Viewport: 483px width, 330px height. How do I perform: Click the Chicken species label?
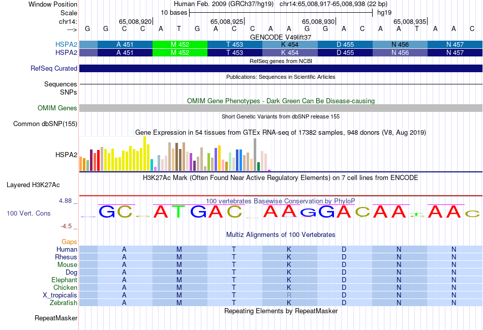pos(65,287)
